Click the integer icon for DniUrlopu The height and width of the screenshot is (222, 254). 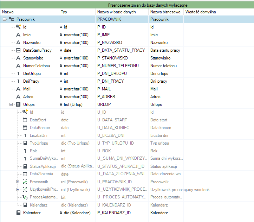(x=18, y=74)
